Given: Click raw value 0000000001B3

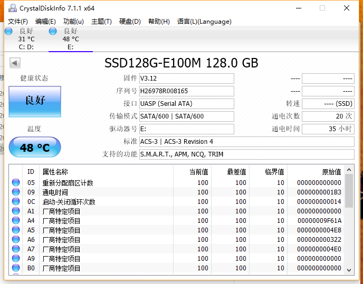Looking at the screenshot, I should click(319, 192).
